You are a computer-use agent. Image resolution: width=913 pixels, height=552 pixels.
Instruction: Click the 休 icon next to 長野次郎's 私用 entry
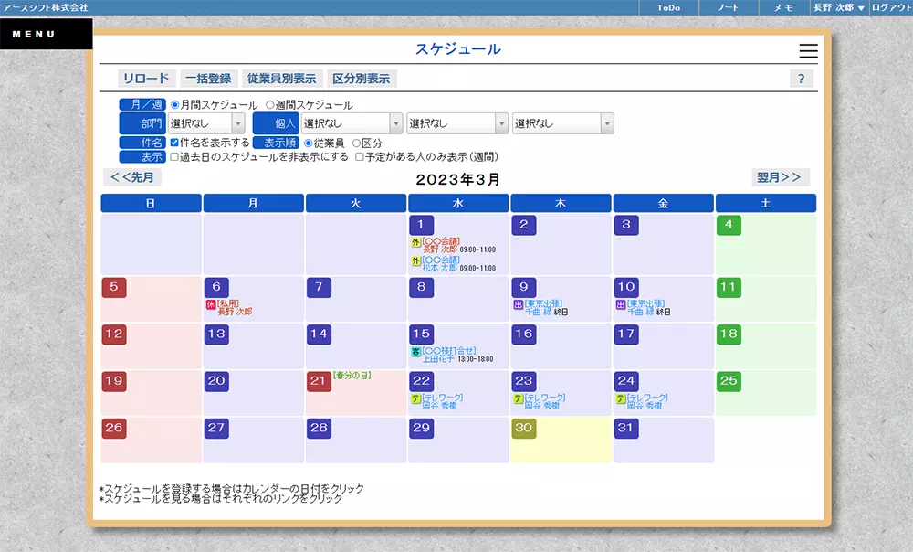coord(209,303)
